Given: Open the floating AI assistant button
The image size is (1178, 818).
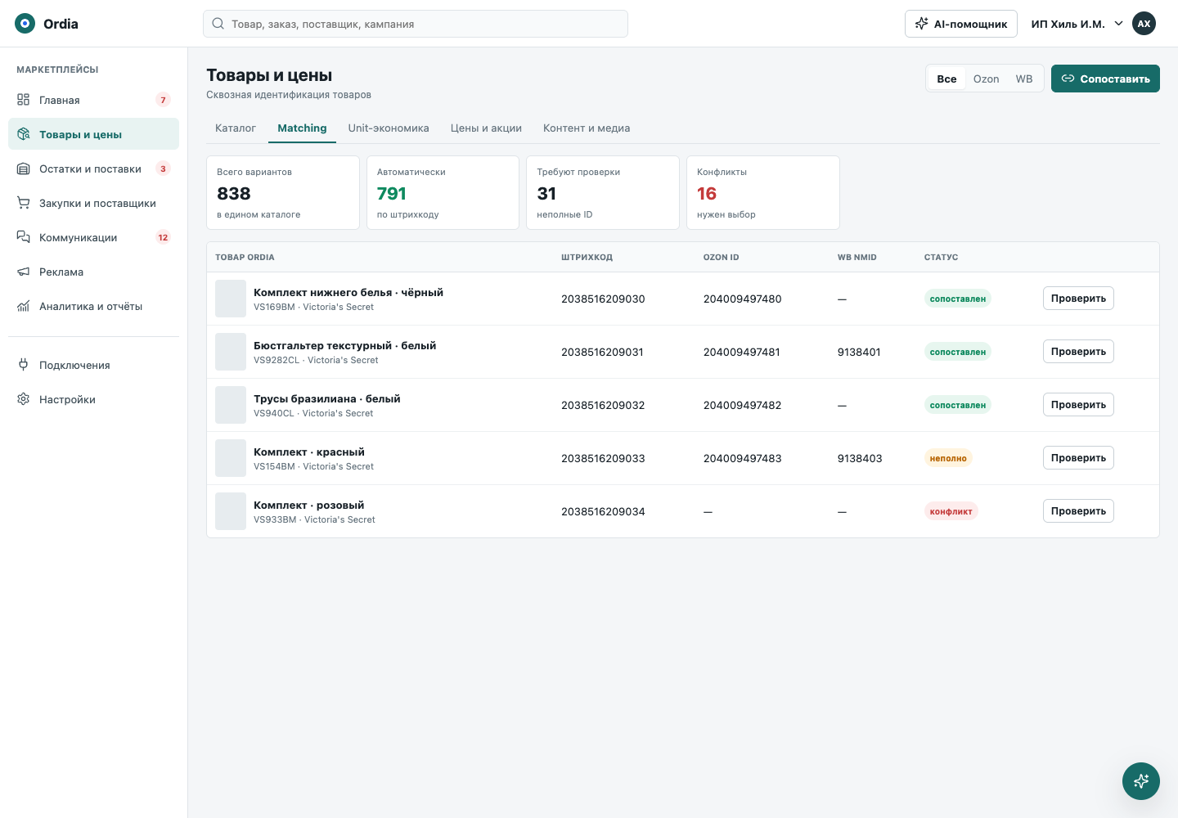Looking at the screenshot, I should point(1141,781).
